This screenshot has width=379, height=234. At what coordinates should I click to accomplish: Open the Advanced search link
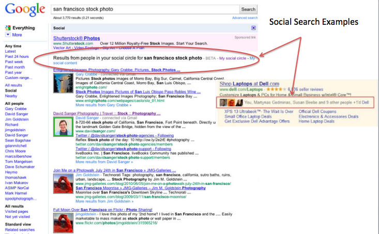[x=245, y=18]
